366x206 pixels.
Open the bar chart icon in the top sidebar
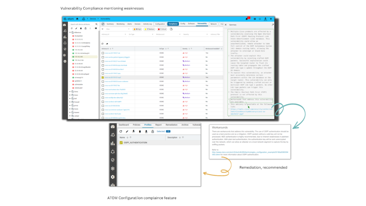click(65, 37)
